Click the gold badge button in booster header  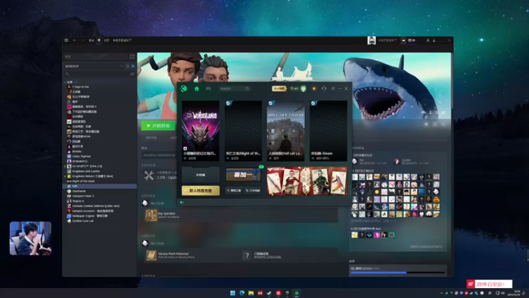(x=279, y=89)
